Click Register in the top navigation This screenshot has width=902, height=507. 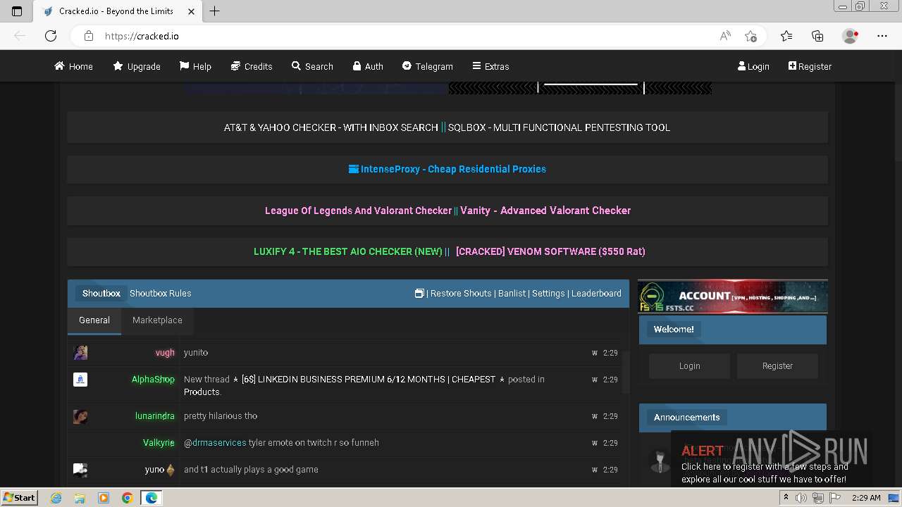[x=810, y=66]
